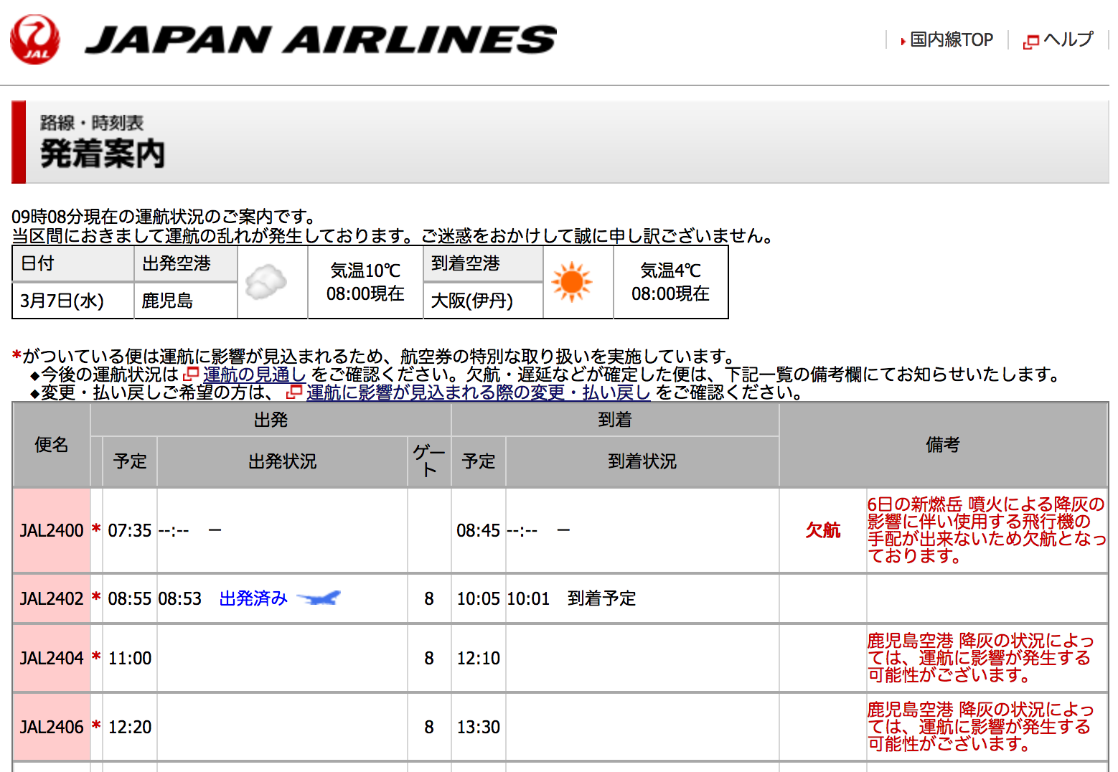The height and width of the screenshot is (772, 1118).
Task: Click 08:45 scheduled arrival time
Action: pyautogui.click(x=479, y=530)
